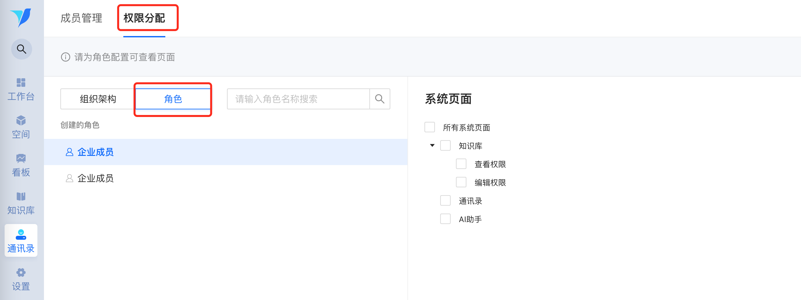Image resolution: width=801 pixels, height=300 pixels.
Task: Check the 所有系统页面 checkbox
Action: tap(430, 127)
